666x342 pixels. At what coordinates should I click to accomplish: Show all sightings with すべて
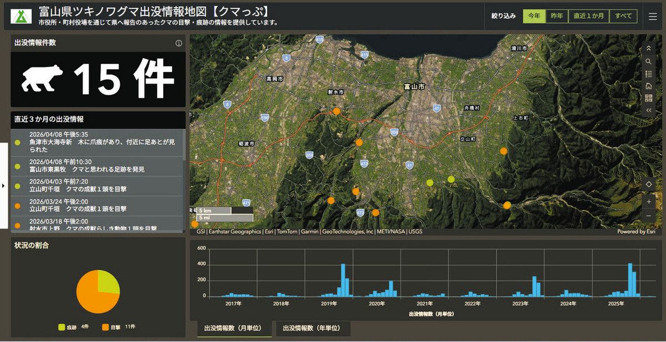coord(623,16)
